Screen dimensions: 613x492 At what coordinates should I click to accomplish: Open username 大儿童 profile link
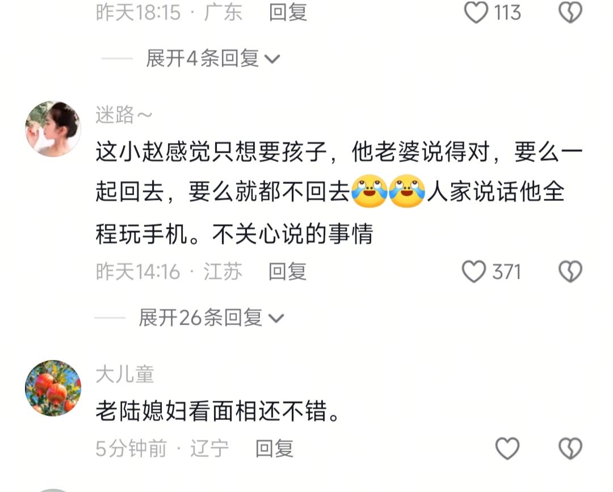coord(125,374)
